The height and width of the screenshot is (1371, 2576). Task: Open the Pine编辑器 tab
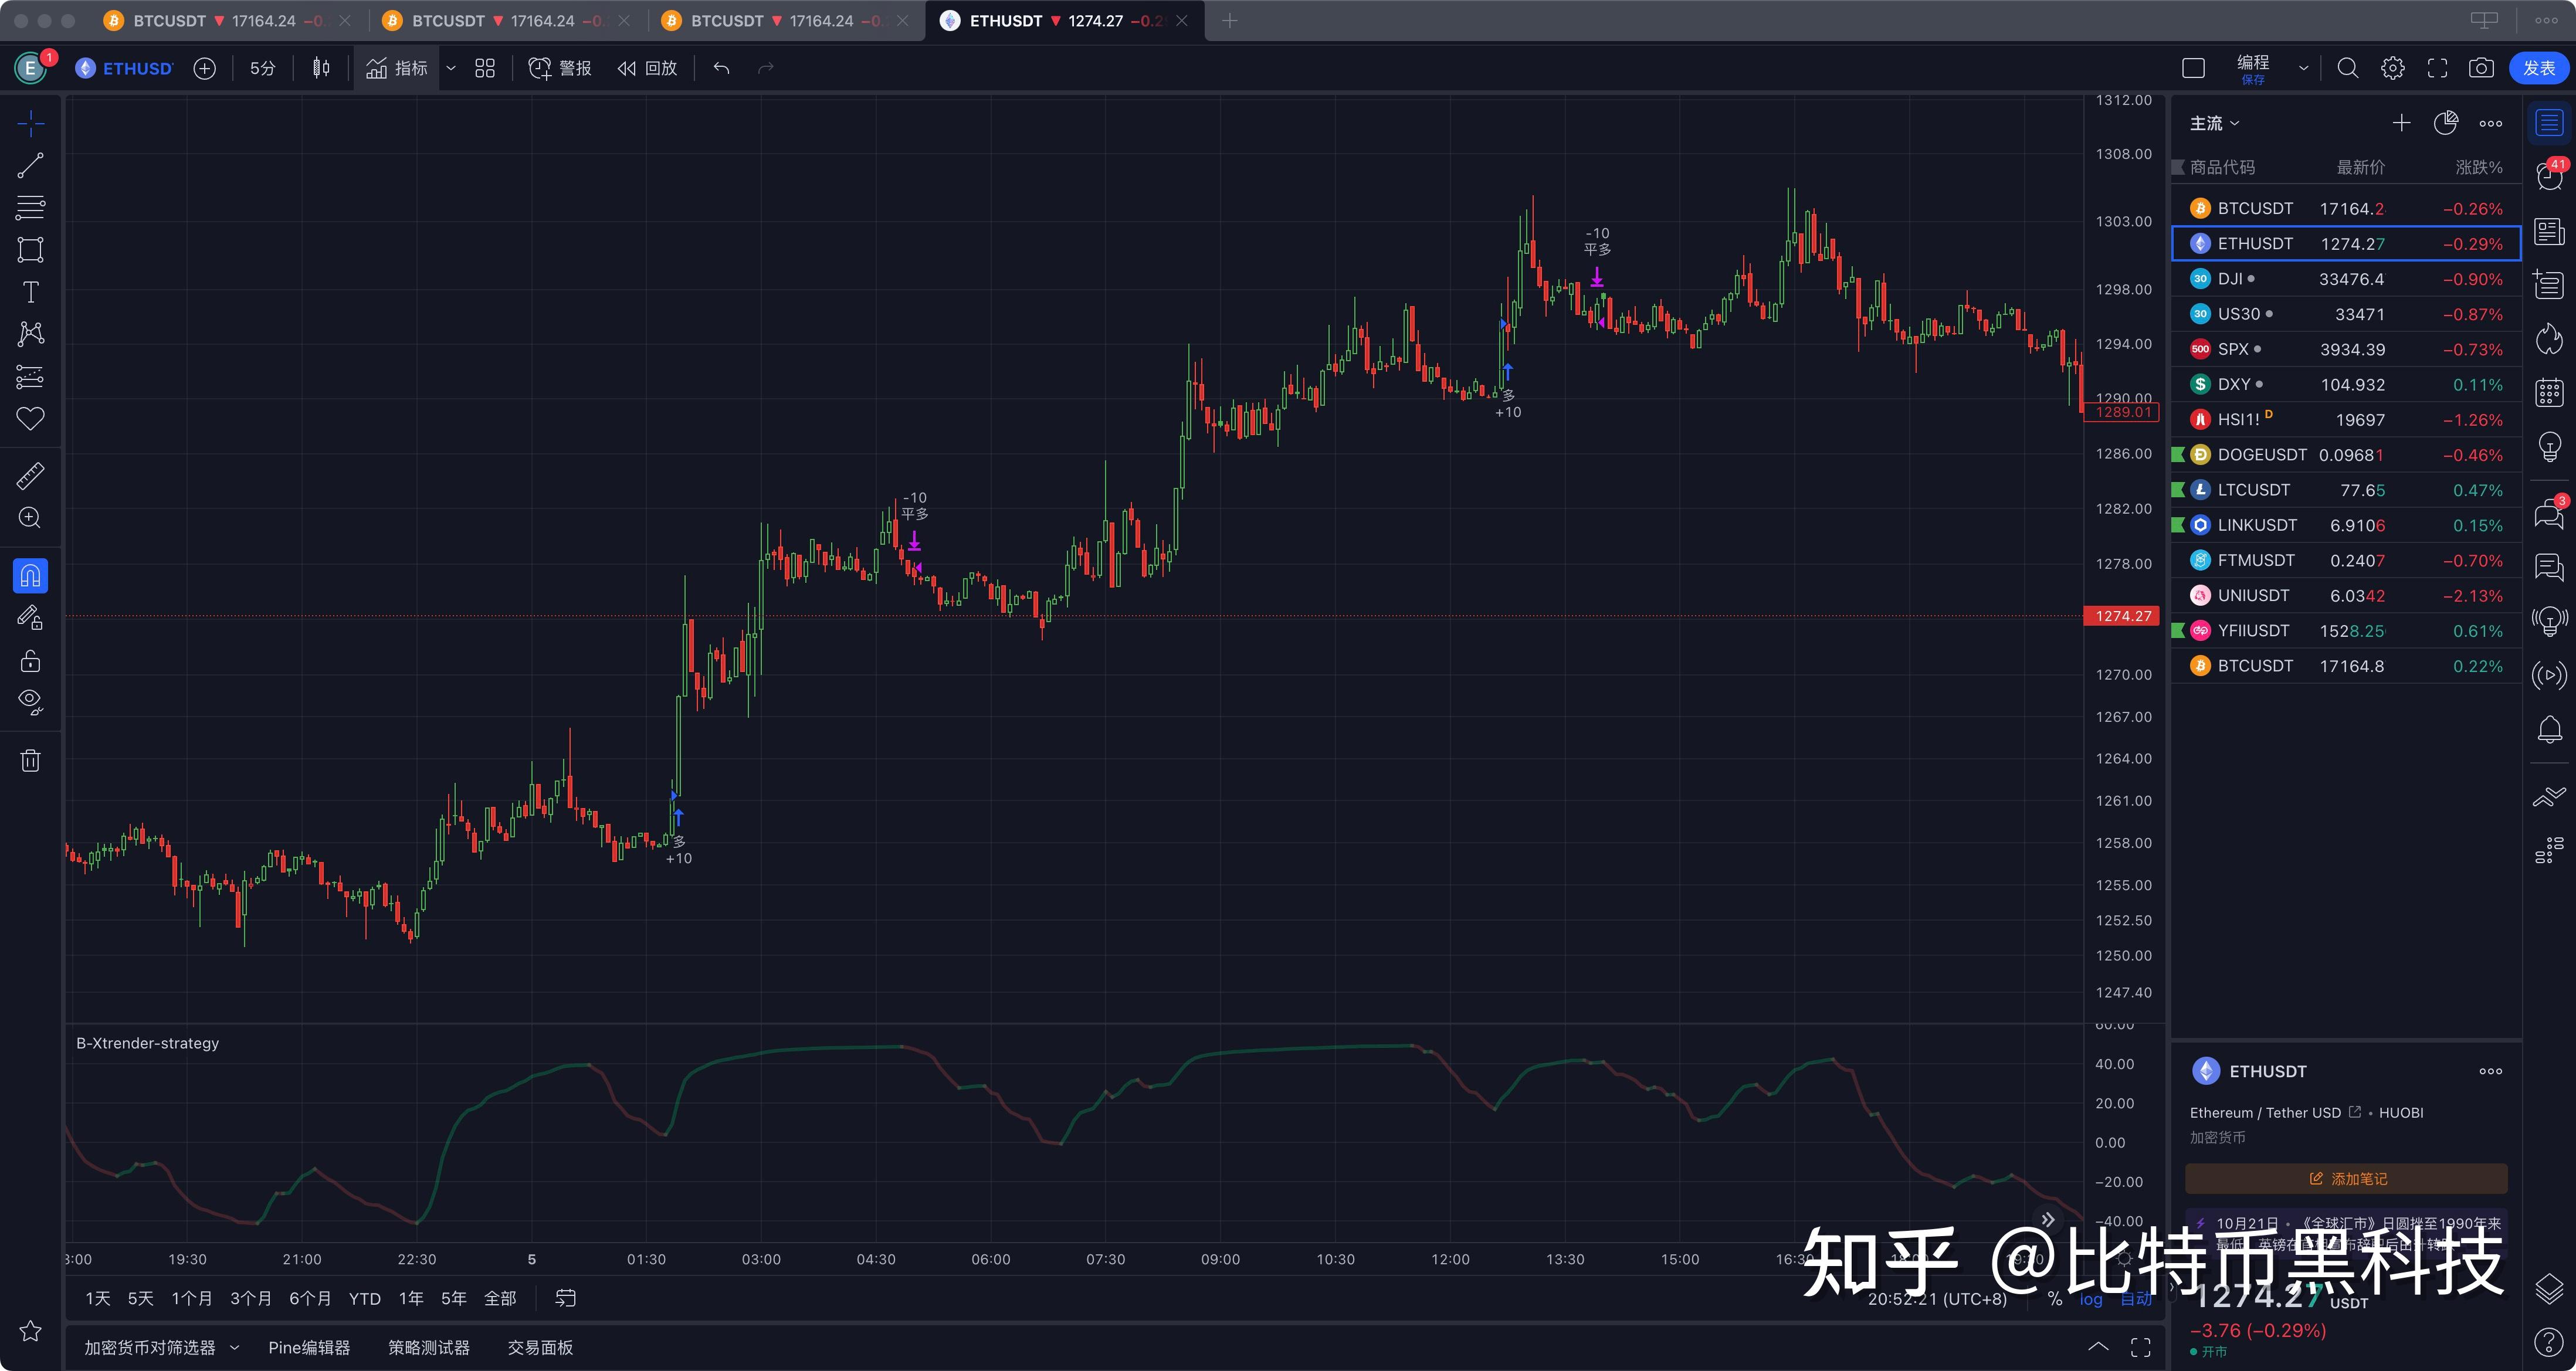[309, 1348]
